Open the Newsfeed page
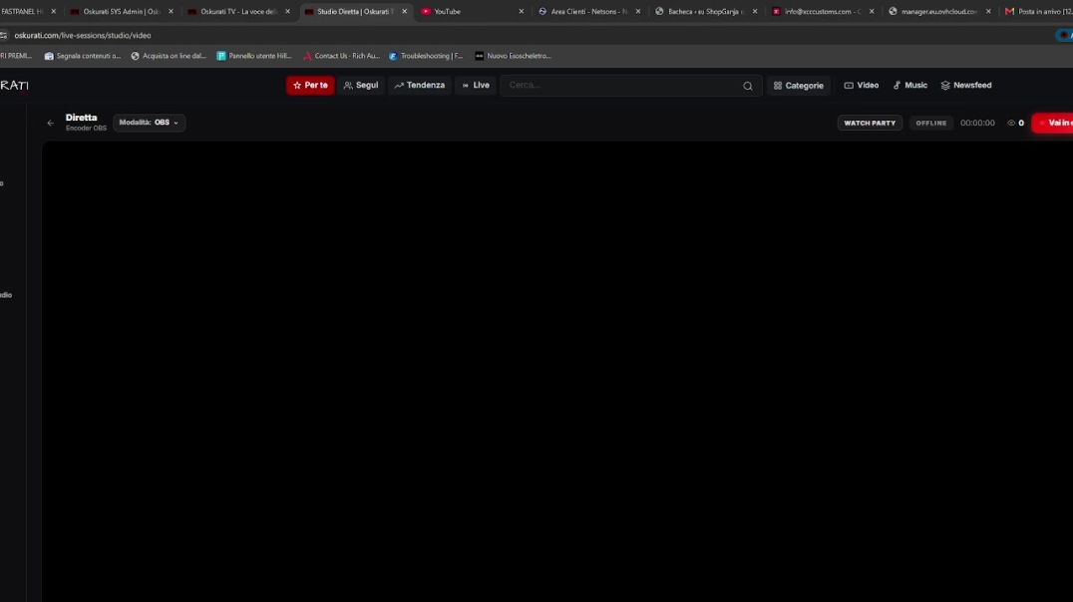 coord(966,86)
